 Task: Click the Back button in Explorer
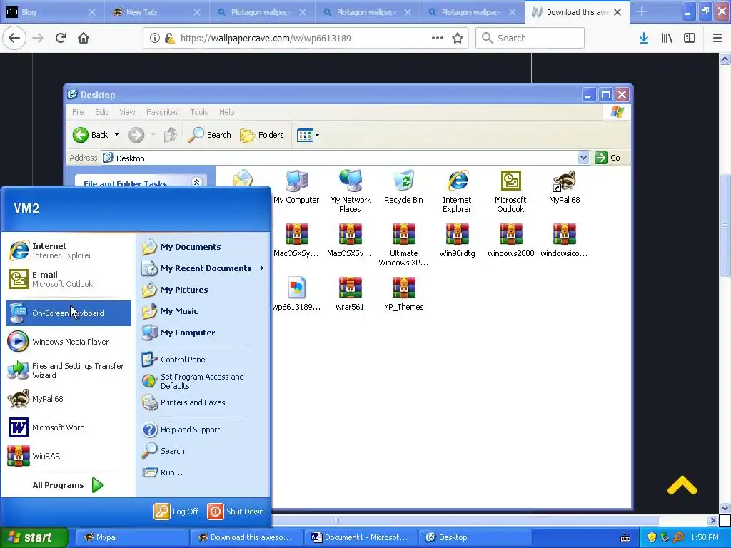91,135
